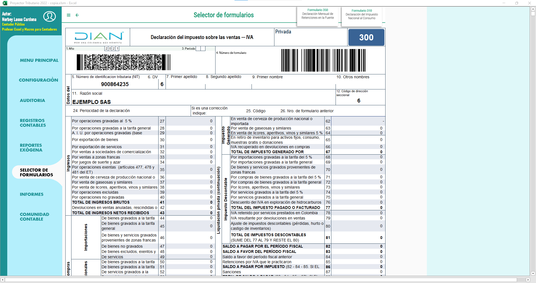Screen dimensions: 536x283
Task: Click the blue 300 form number box
Action: pos(366,37)
